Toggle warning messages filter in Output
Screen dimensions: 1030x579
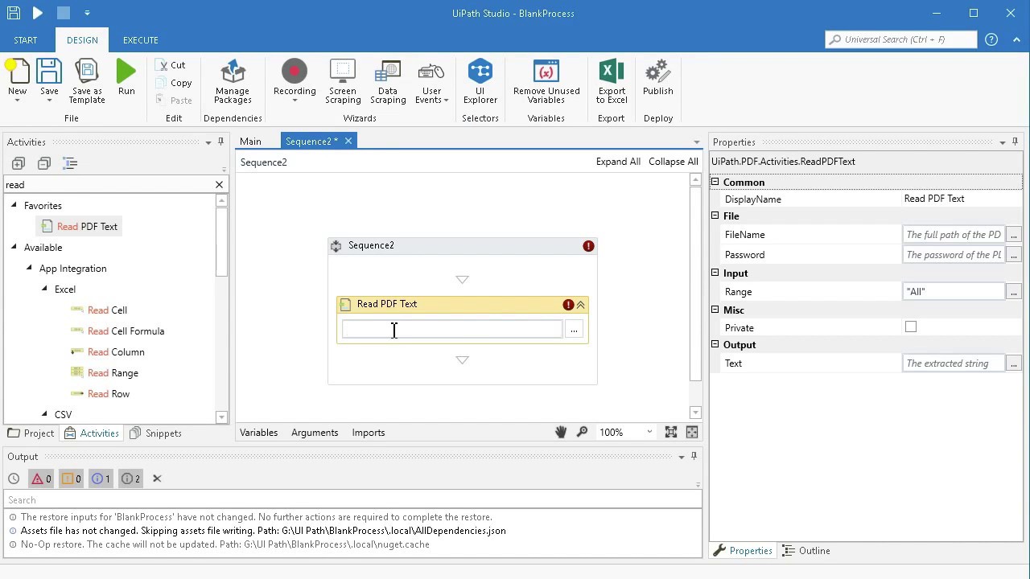click(71, 478)
